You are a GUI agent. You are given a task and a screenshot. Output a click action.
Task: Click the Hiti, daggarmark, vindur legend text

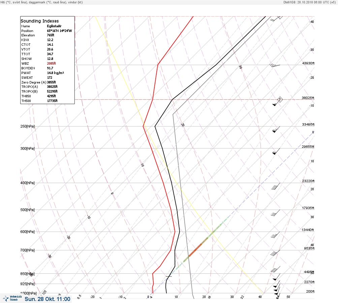tap(41, 2)
